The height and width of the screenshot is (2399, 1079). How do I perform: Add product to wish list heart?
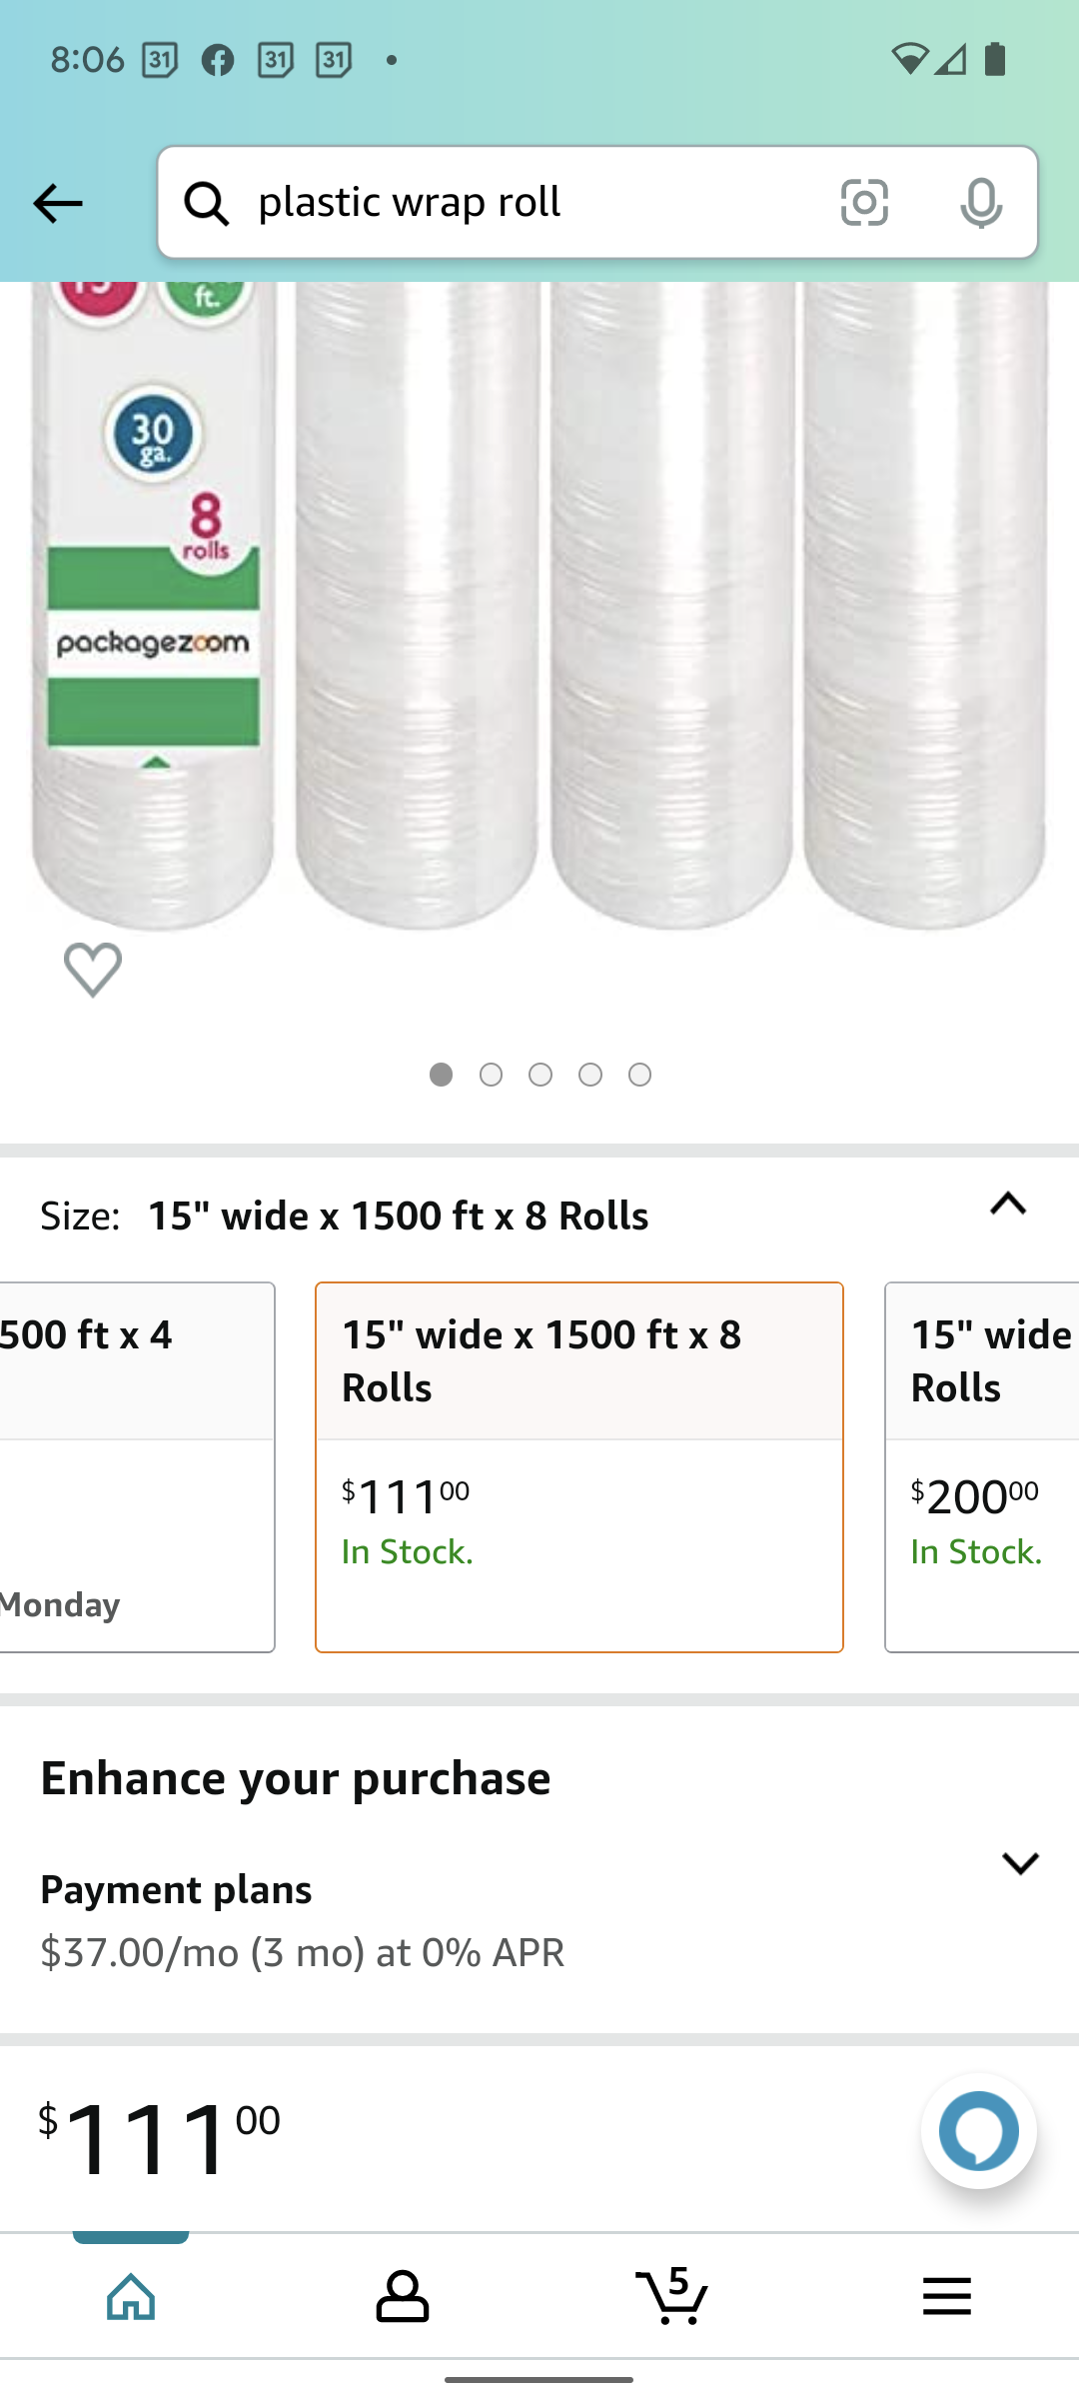pyautogui.click(x=93, y=969)
